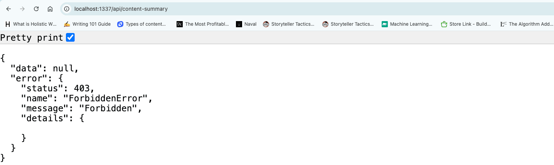Click the "message": "Forbidden" line
This screenshot has height=165, width=554.
(x=82, y=108)
